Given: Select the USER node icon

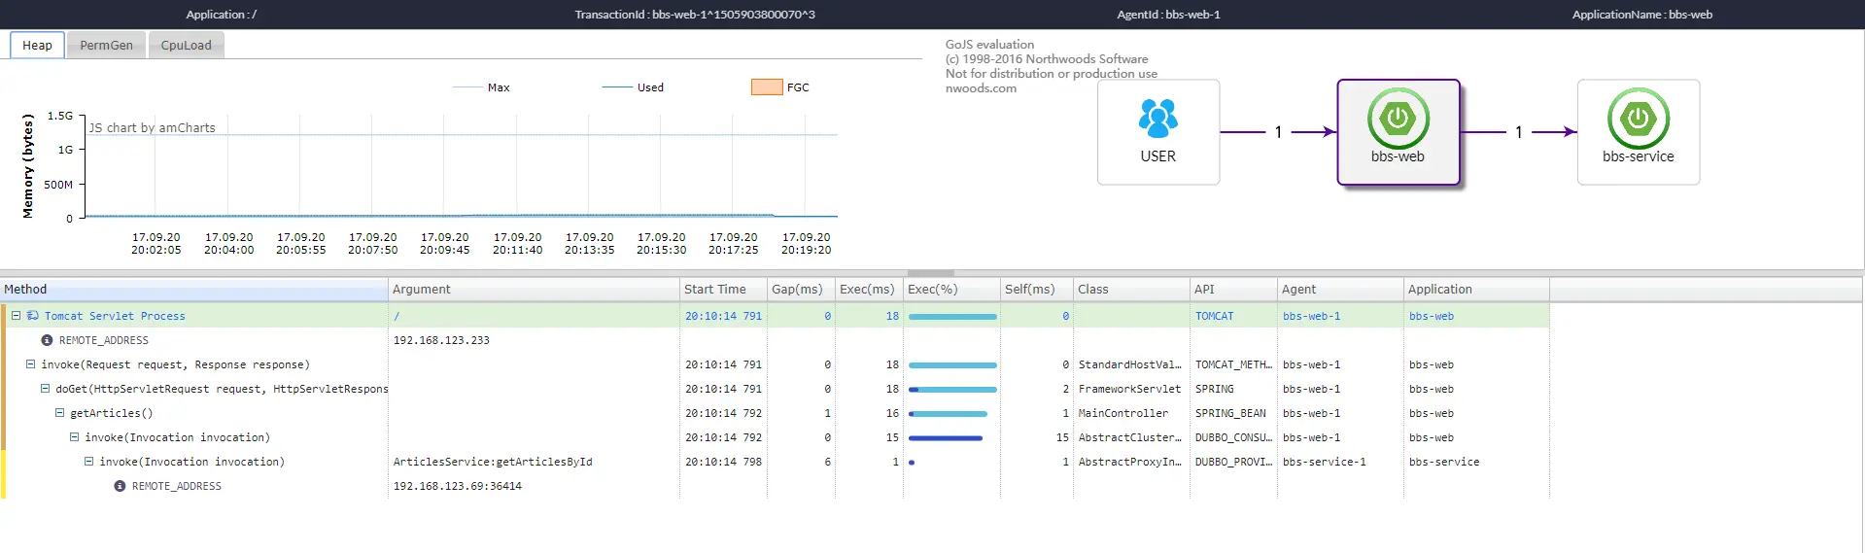Looking at the screenshot, I should (1157, 119).
